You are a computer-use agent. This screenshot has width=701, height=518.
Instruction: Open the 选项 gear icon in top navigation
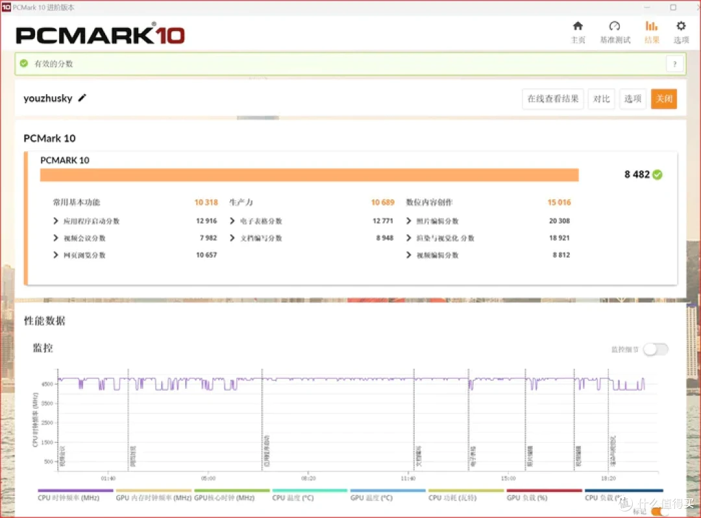point(681,26)
